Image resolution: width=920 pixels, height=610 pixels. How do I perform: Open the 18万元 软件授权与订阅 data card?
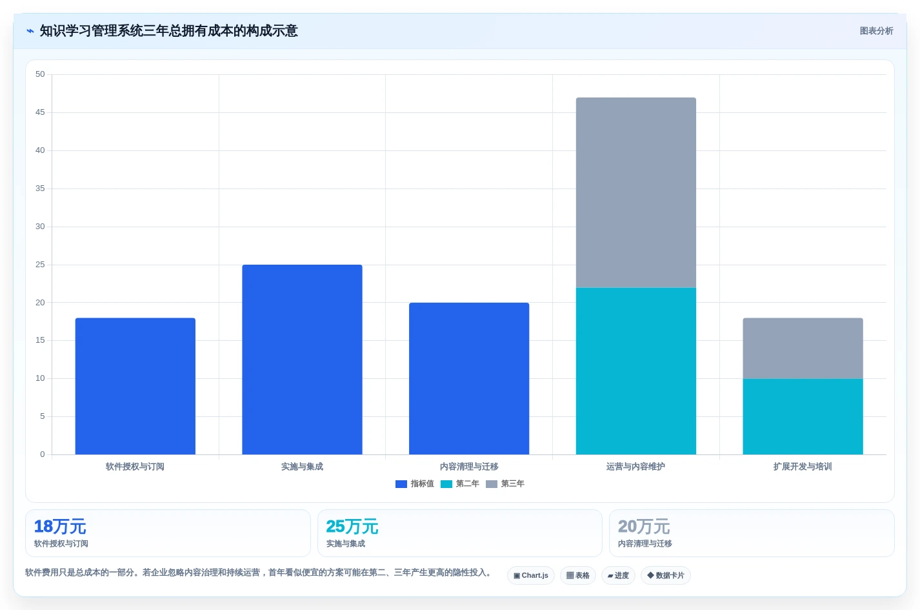[x=168, y=533]
